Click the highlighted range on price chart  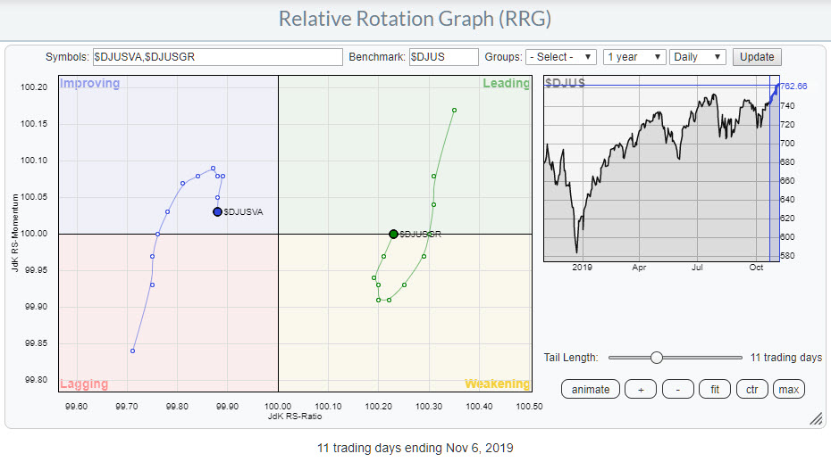point(776,169)
